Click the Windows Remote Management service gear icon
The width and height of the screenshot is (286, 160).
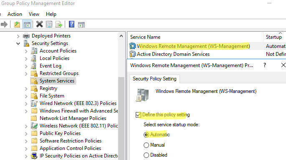coord(133,46)
